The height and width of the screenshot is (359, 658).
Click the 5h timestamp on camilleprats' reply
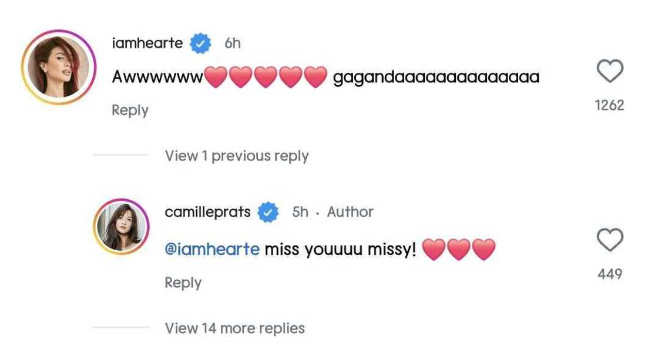[299, 212]
